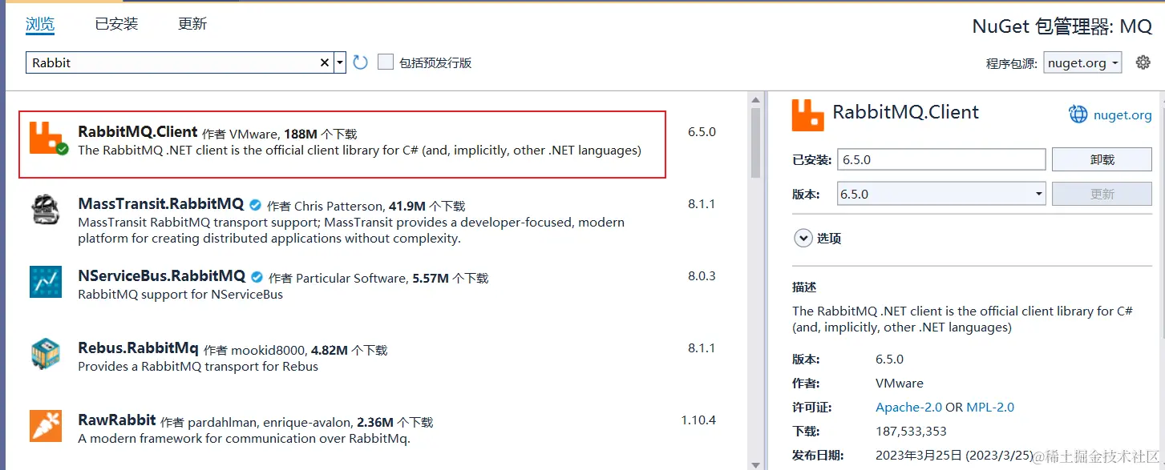The height and width of the screenshot is (470, 1165).
Task: Click the installed version 6.5.0 field
Action: point(941,159)
